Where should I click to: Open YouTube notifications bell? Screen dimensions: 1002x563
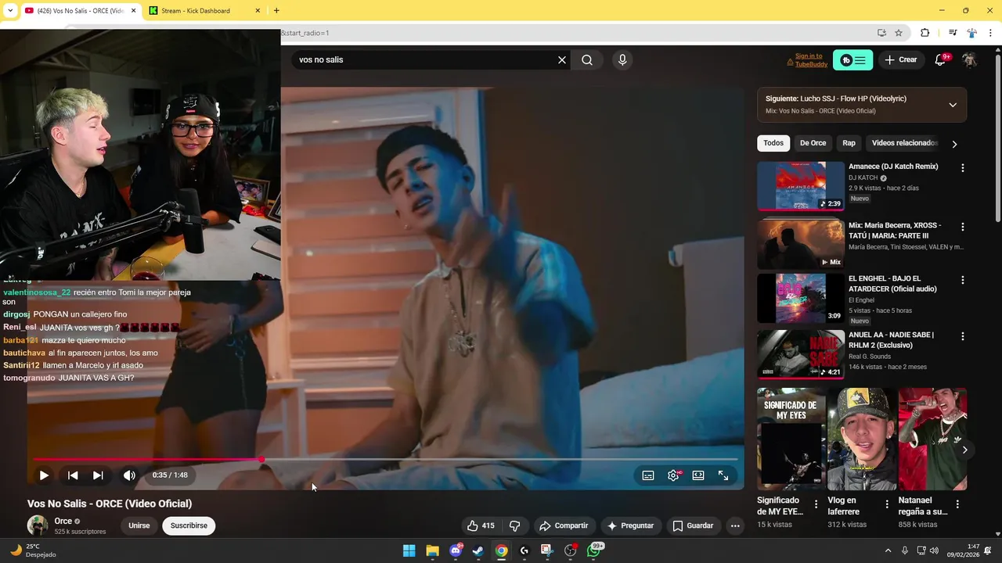pyautogui.click(x=941, y=59)
